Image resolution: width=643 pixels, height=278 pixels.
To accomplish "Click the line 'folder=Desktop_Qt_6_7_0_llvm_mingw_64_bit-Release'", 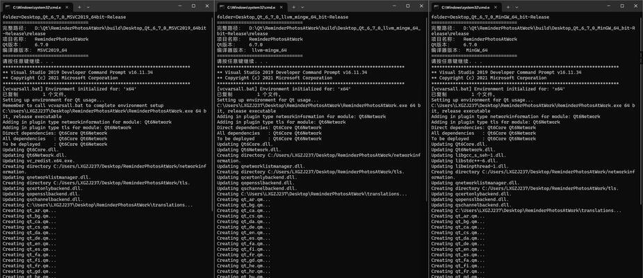I will tap(282, 17).
